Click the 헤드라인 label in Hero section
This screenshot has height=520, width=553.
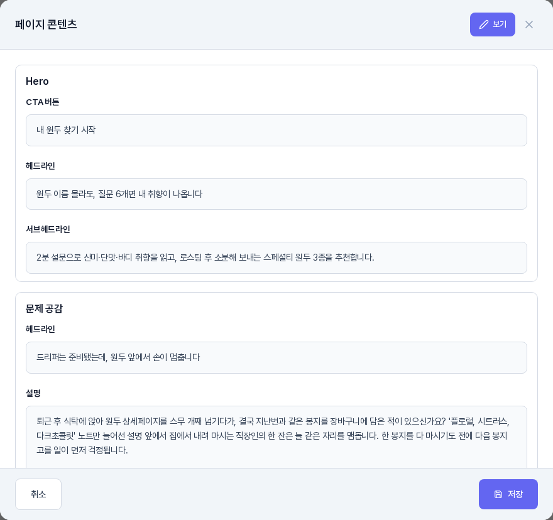pos(40,166)
